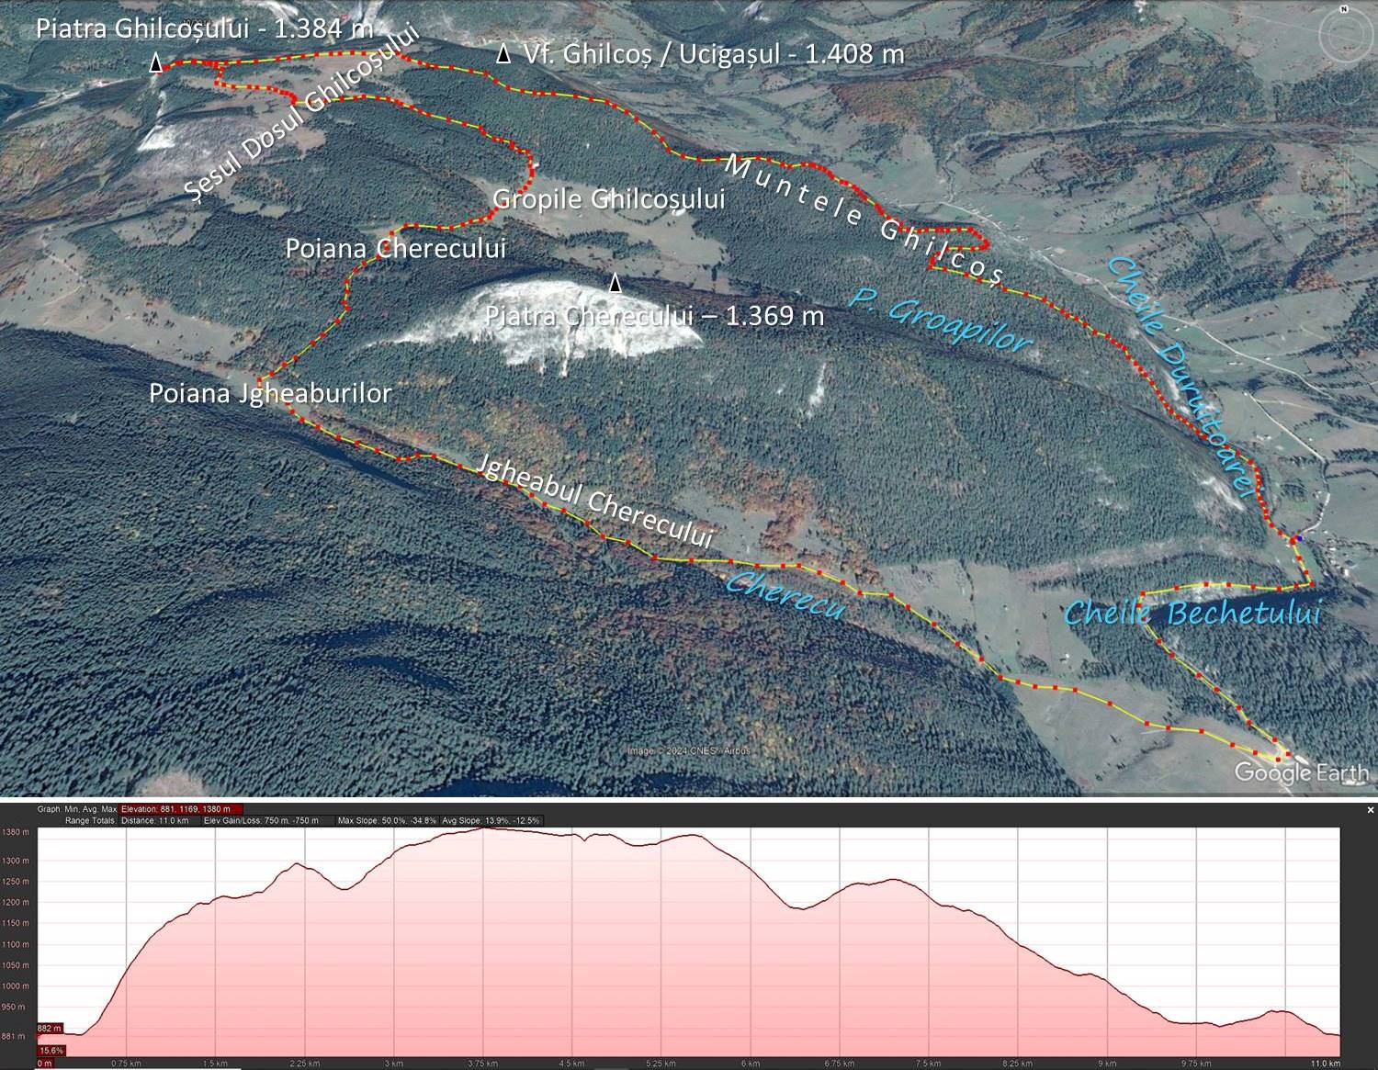Close the elevation profile panel
Viewport: 1378px width, 1070px height.
(x=1371, y=809)
